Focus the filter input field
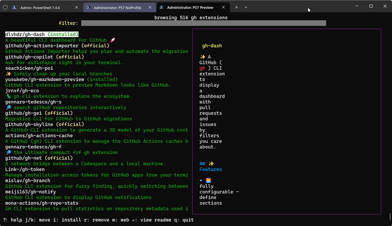This screenshot has height=226, width=392. pyautogui.click(x=204, y=23)
